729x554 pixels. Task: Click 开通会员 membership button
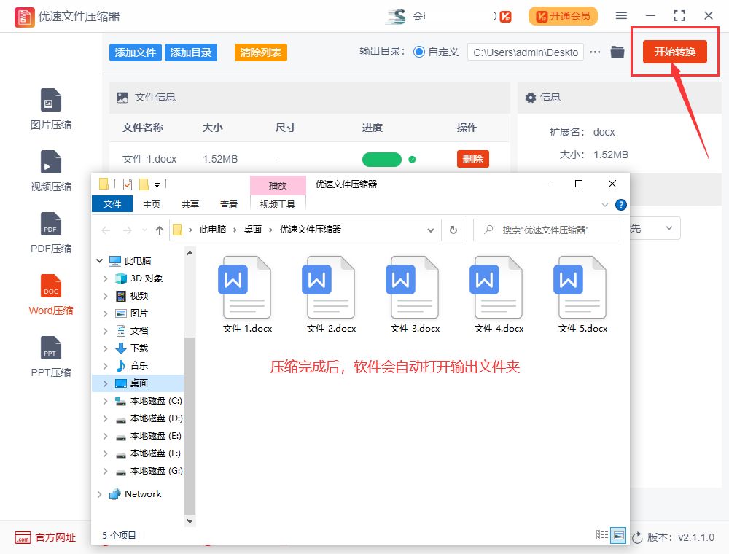click(x=563, y=16)
